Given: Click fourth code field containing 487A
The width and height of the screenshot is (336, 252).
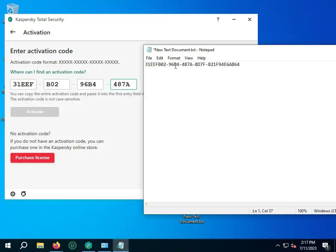Looking at the screenshot, I should tap(123, 84).
